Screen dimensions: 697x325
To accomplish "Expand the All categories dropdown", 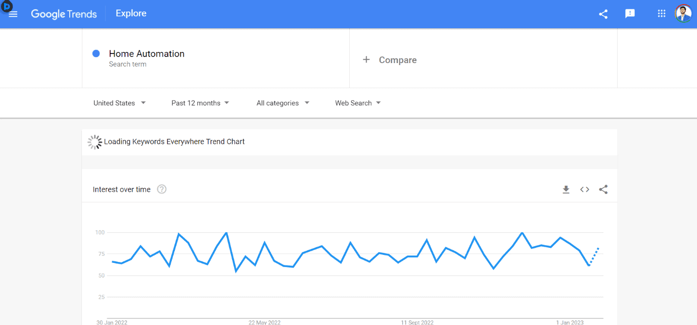I will 283,103.
